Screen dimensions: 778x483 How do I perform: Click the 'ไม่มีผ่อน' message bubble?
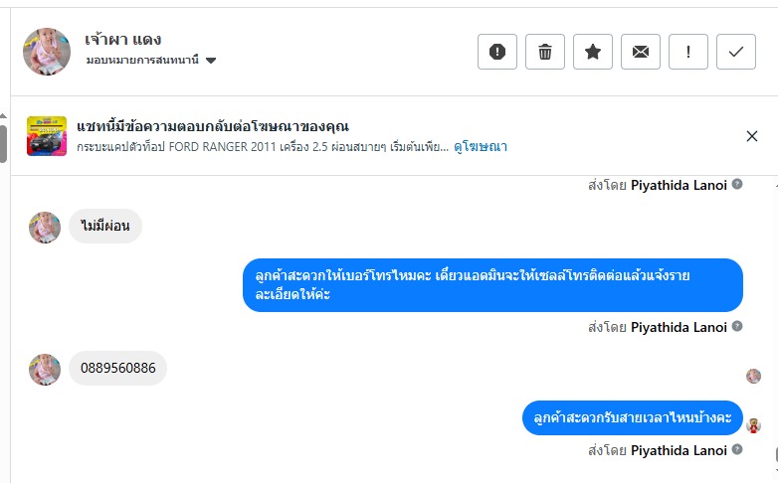(x=105, y=227)
